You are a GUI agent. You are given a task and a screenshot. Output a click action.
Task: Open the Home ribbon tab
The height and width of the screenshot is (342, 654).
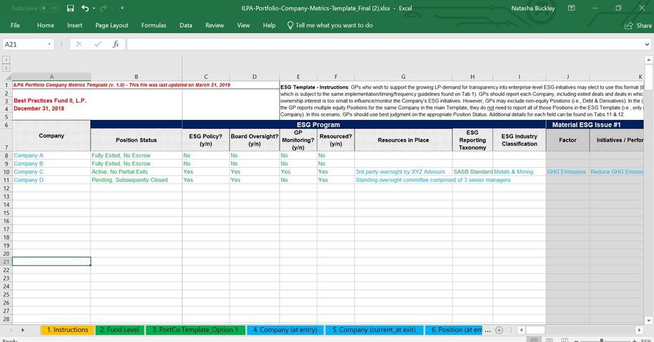tap(45, 25)
